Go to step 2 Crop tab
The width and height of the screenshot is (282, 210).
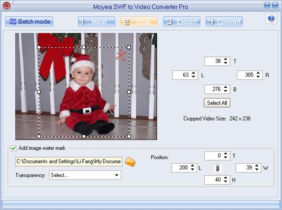pos(139,21)
